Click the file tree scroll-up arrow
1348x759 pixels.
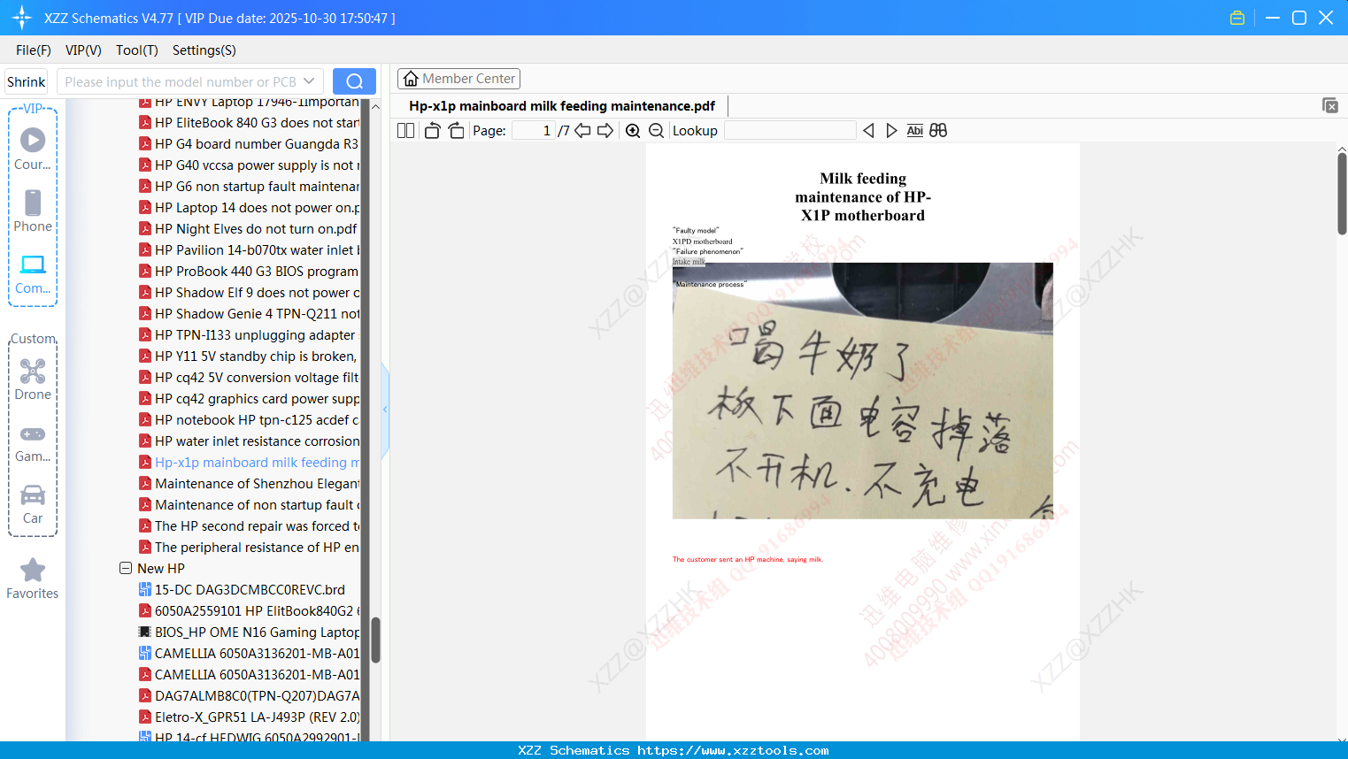click(x=375, y=107)
